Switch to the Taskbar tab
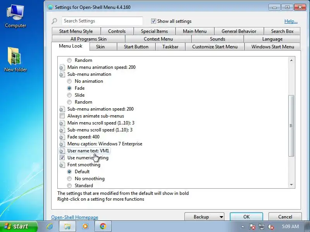Image resolution: width=310 pixels, height=232 pixels. [x=170, y=47]
